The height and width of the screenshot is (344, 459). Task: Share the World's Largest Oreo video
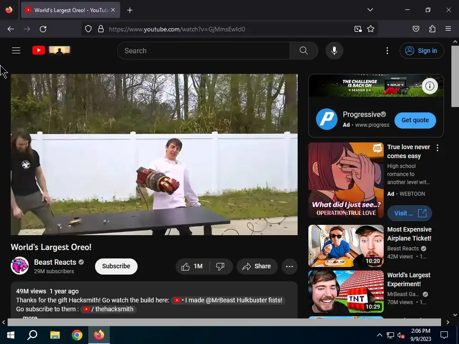(257, 266)
